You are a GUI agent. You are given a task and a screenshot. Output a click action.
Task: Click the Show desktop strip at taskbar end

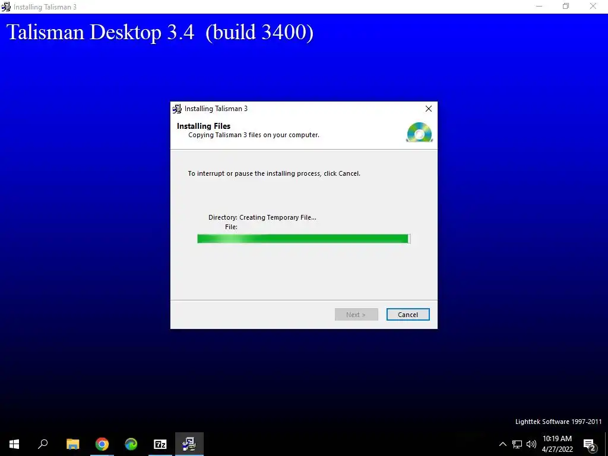click(x=606, y=444)
